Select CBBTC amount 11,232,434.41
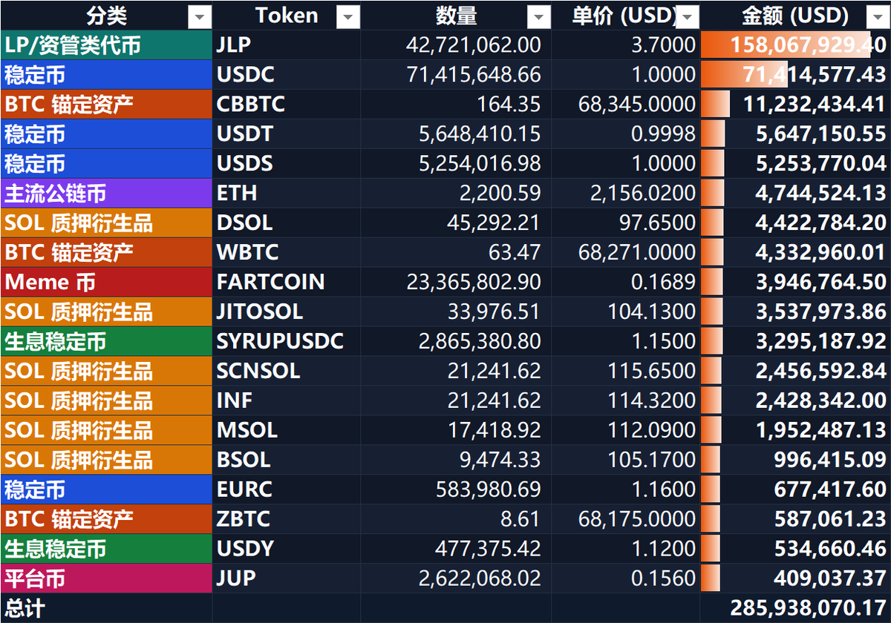 pyautogui.click(x=795, y=104)
